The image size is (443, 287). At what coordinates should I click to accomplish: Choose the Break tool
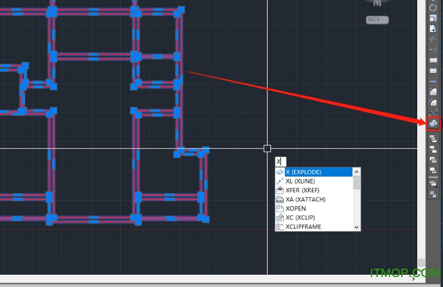(x=433, y=70)
